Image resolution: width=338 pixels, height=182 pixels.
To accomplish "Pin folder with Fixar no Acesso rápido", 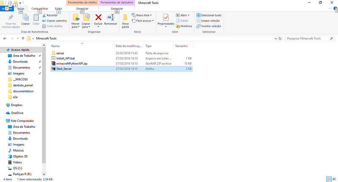I will click(x=11, y=21).
